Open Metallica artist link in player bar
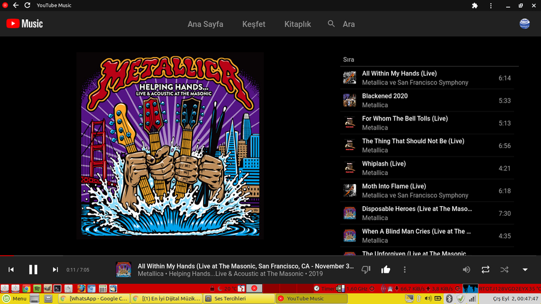The width and height of the screenshot is (541, 304). coord(150,274)
